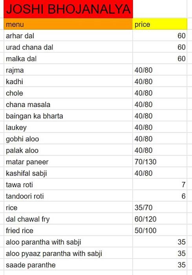The width and height of the screenshot is (192, 275).
Task: Select the arhar dal cell
Action: tap(68, 36)
